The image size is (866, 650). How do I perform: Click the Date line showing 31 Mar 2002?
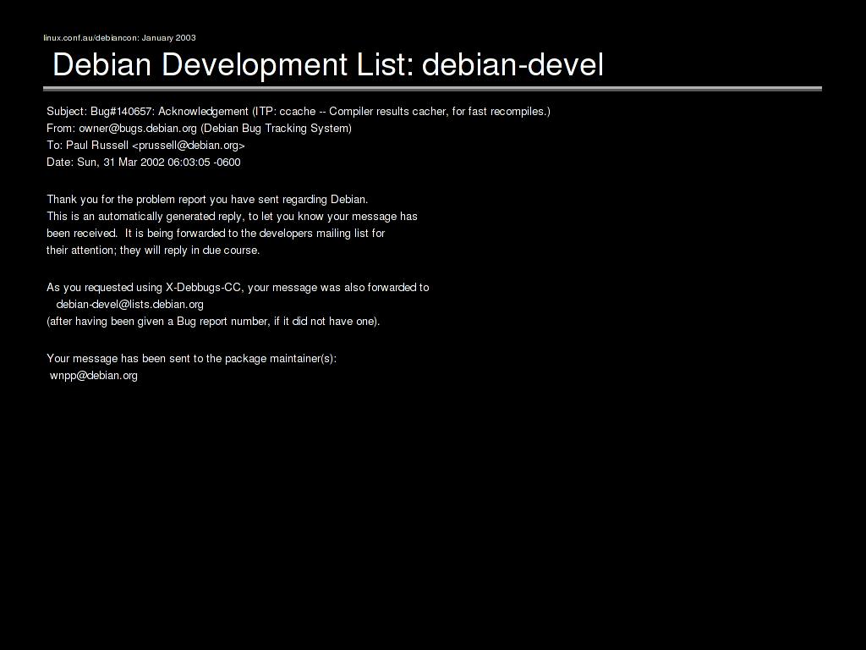coord(144,162)
